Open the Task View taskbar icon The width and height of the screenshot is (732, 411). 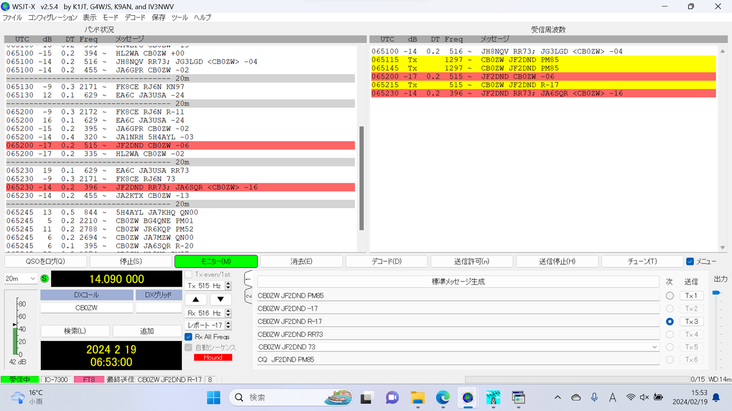(366, 398)
